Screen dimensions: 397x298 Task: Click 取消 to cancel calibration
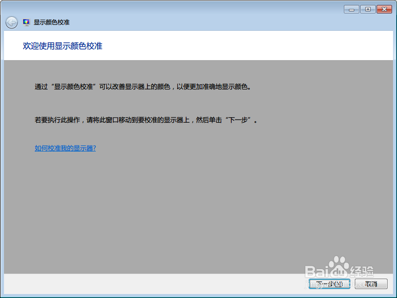371,284
